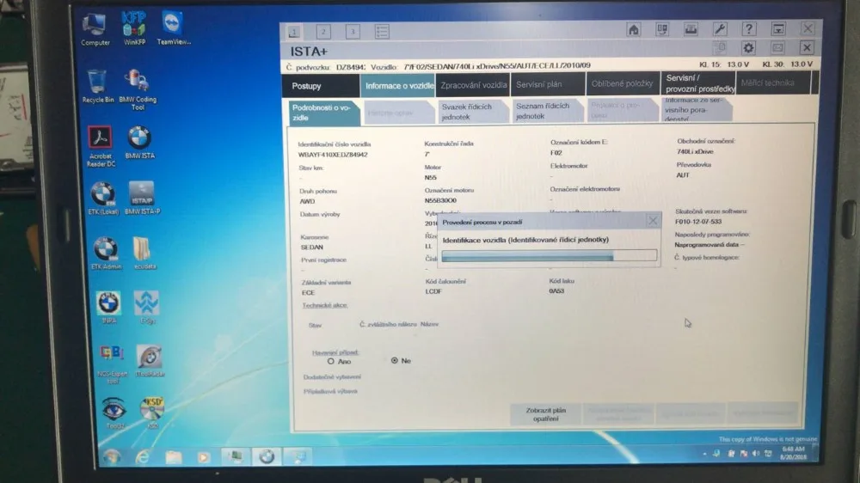Viewport: 860px width, 483px height.
Task: Select the BMW ISTA desktop icon
Action: coord(140,143)
